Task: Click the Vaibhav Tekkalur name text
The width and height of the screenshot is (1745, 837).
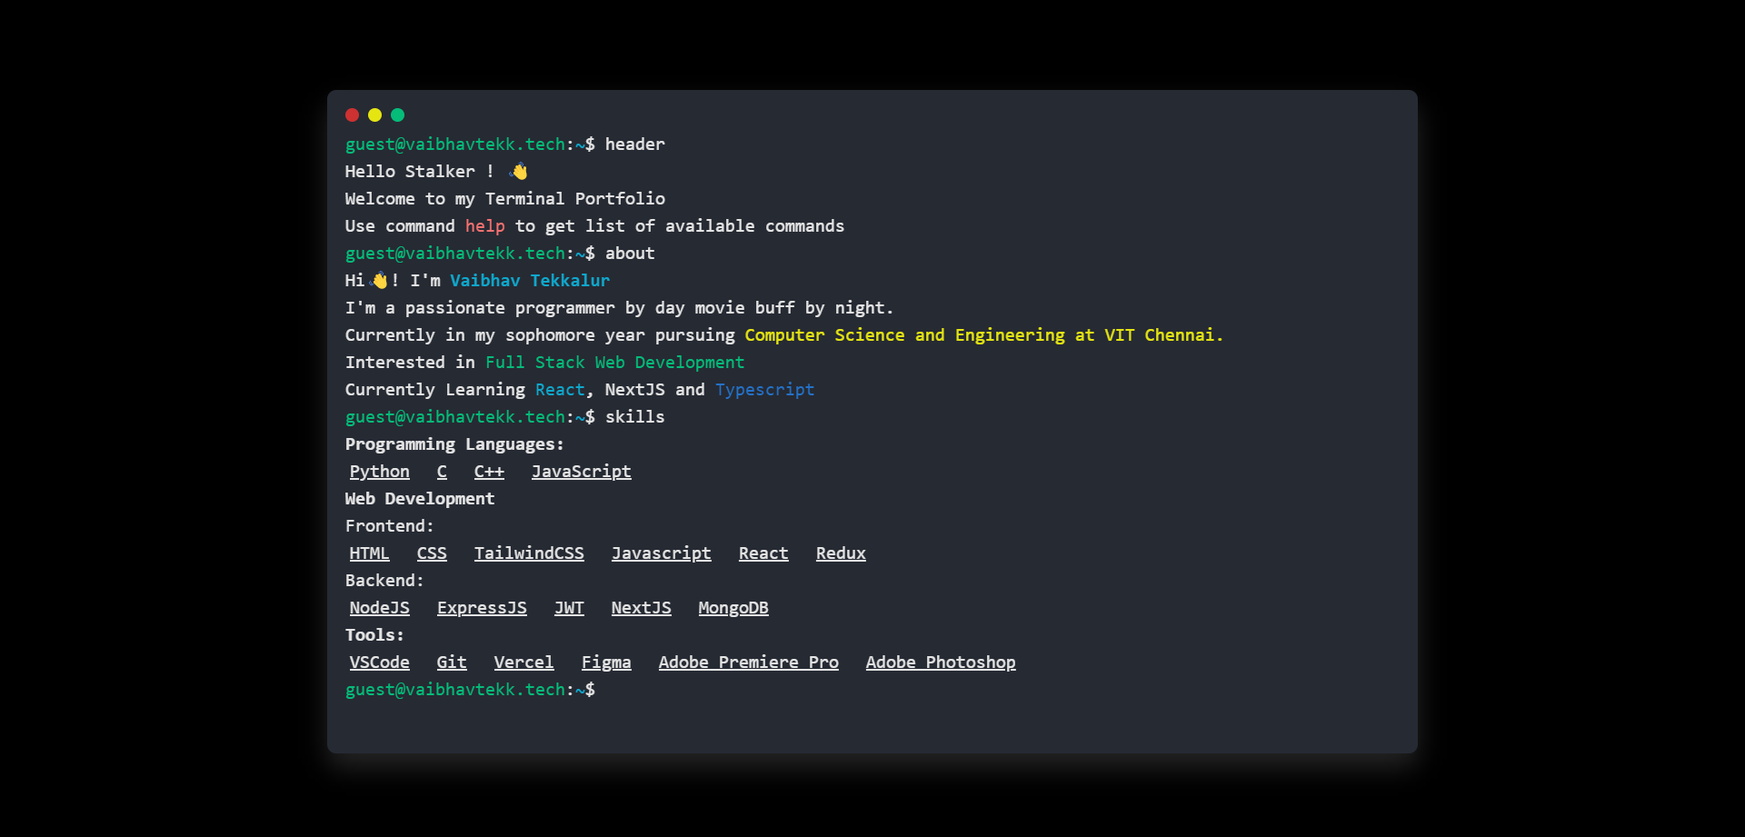Action: tap(530, 281)
